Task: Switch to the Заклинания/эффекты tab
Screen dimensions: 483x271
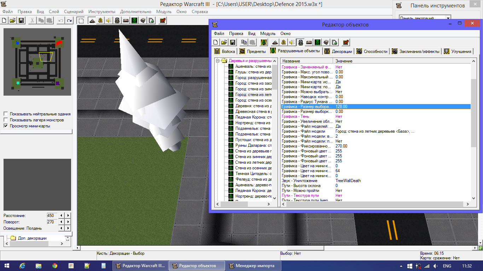Action: [416, 52]
